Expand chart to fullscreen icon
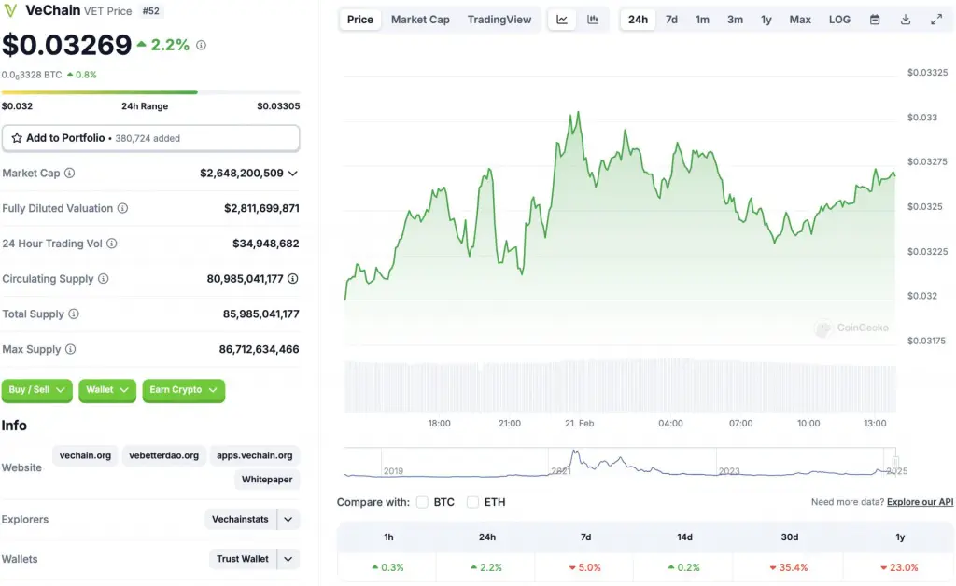The image size is (956, 586). [936, 20]
